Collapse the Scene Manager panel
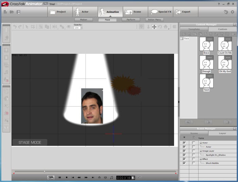 (234, 129)
